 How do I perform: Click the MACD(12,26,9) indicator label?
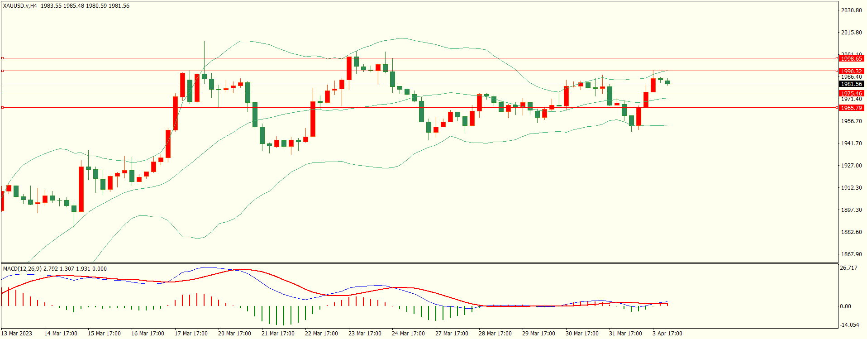tap(22, 268)
